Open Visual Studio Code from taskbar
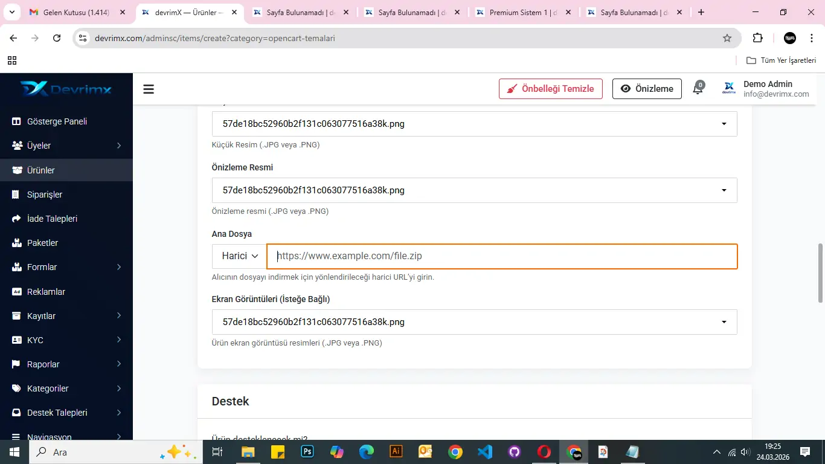Image resolution: width=825 pixels, height=464 pixels. pos(485,452)
